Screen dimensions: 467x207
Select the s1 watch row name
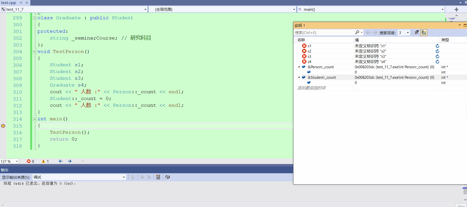point(309,46)
